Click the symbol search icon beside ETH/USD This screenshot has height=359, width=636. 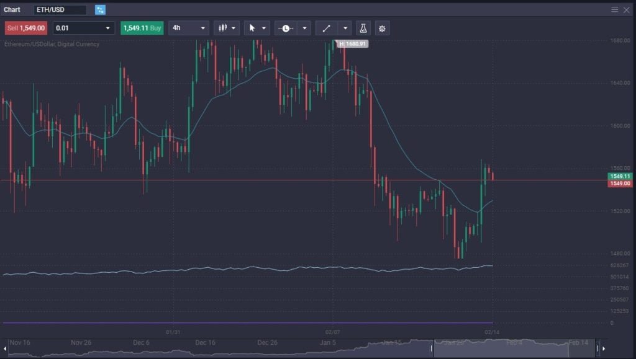click(x=100, y=10)
